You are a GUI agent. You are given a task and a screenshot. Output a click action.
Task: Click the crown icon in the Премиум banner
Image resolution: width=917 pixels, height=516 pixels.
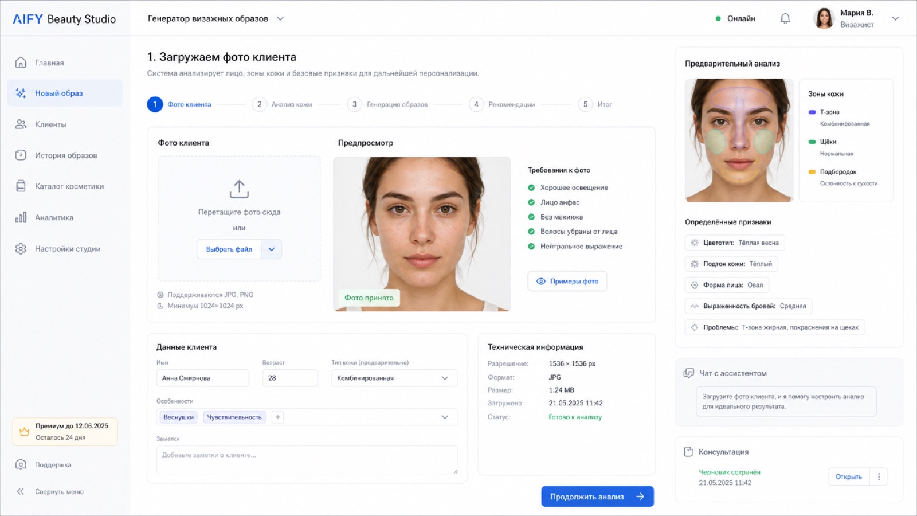coord(24,432)
